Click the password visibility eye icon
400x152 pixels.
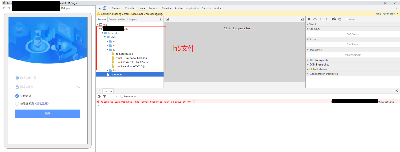(79, 87)
